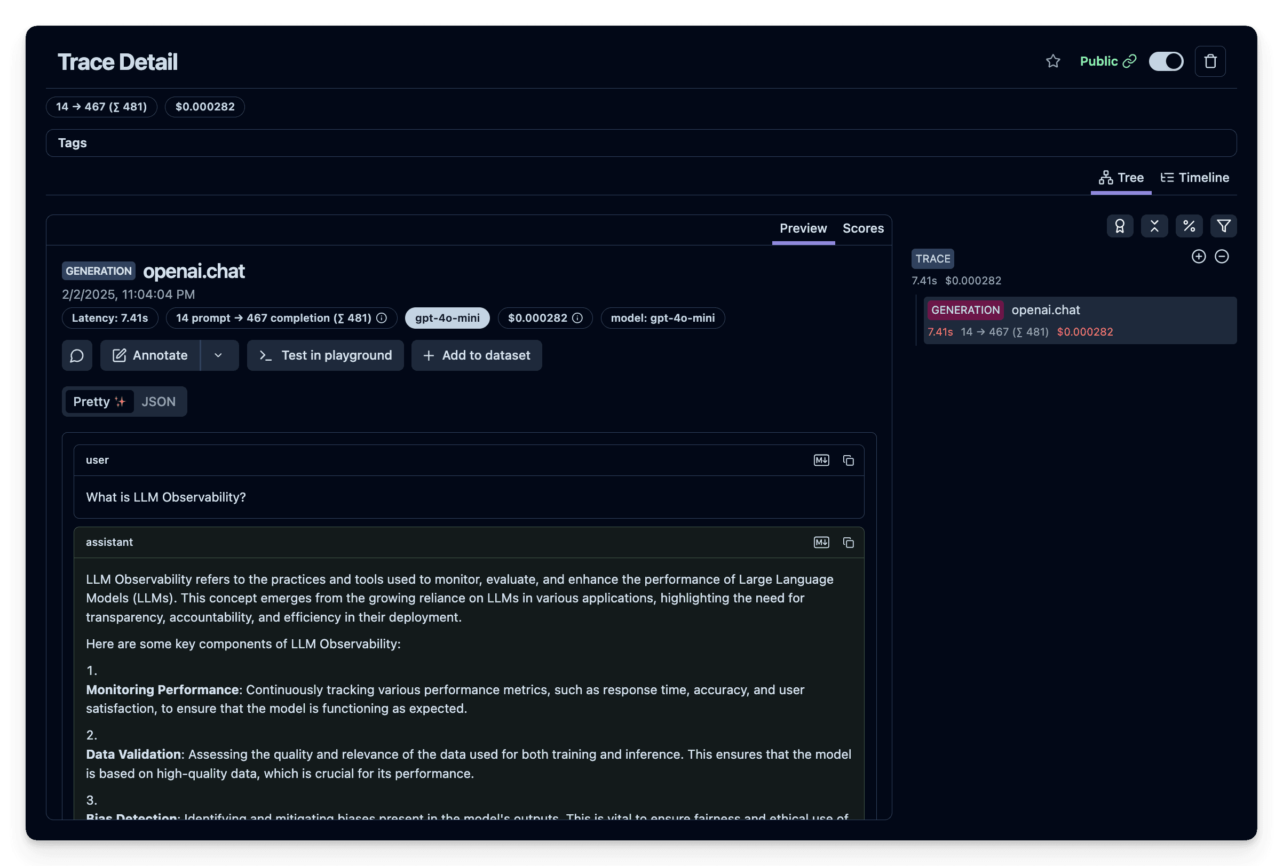
Task: Collapse all observations using the collapse icon
Action: (1154, 226)
